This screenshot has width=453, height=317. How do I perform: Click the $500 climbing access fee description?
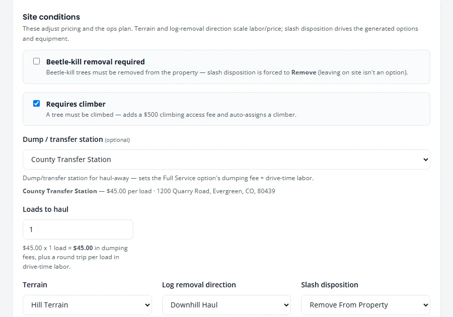(x=171, y=115)
